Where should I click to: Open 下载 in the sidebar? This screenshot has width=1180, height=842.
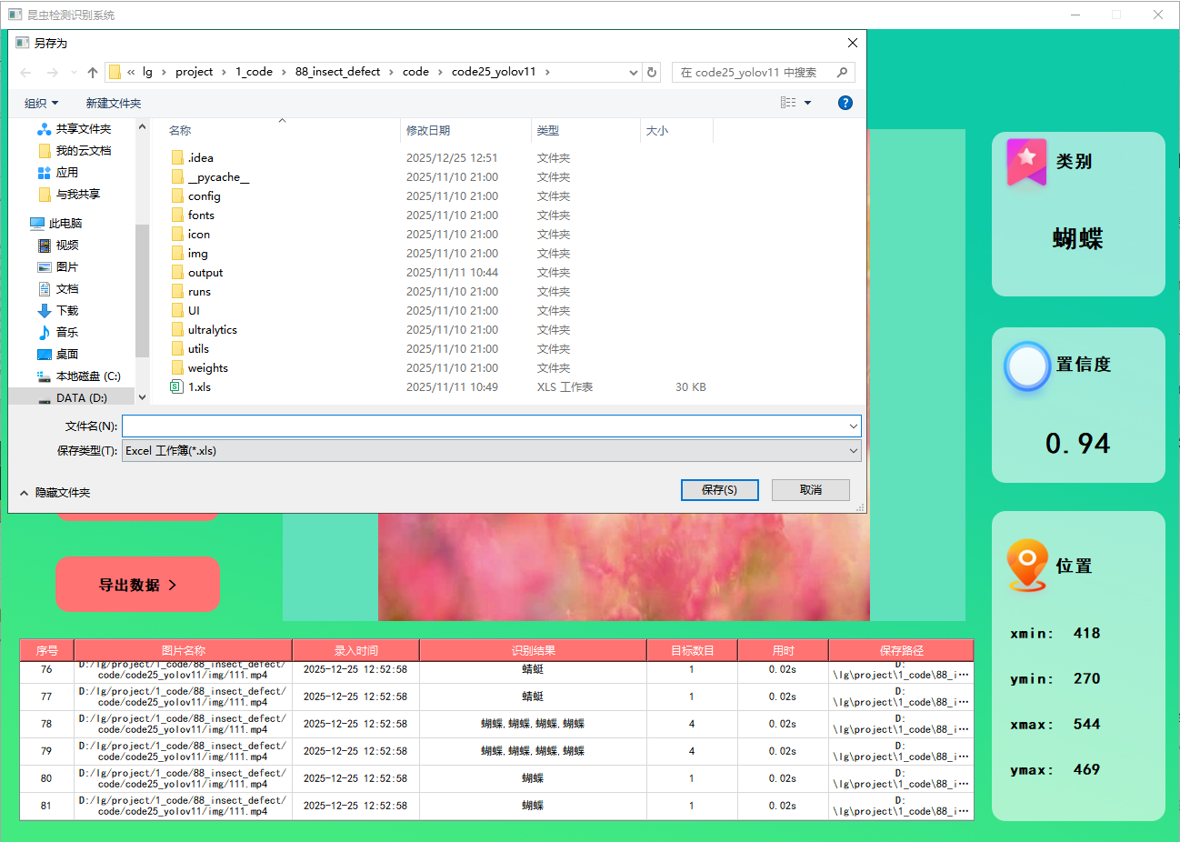(x=58, y=311)
